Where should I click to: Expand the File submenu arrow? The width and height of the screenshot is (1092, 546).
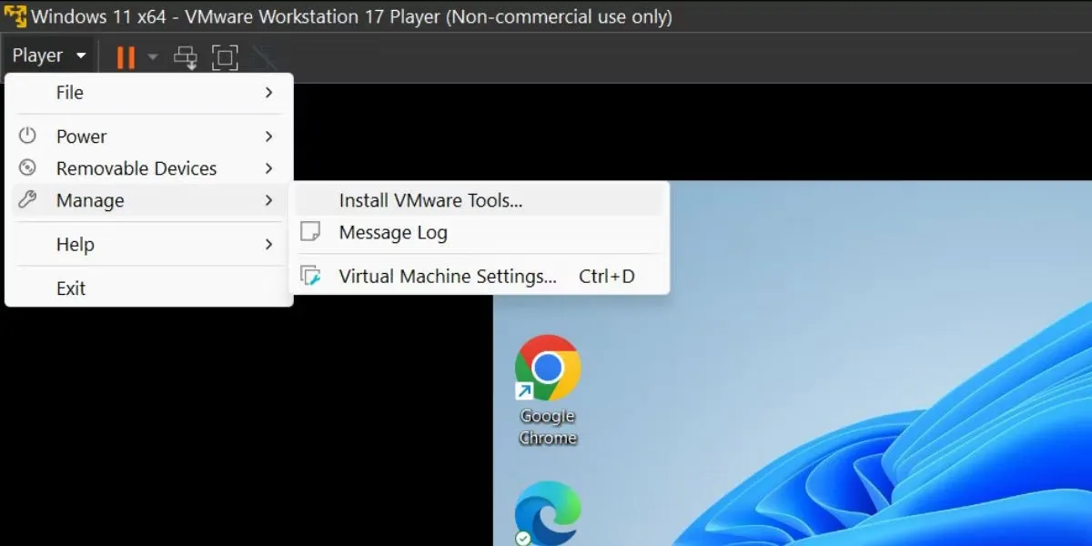click(268, 92)
